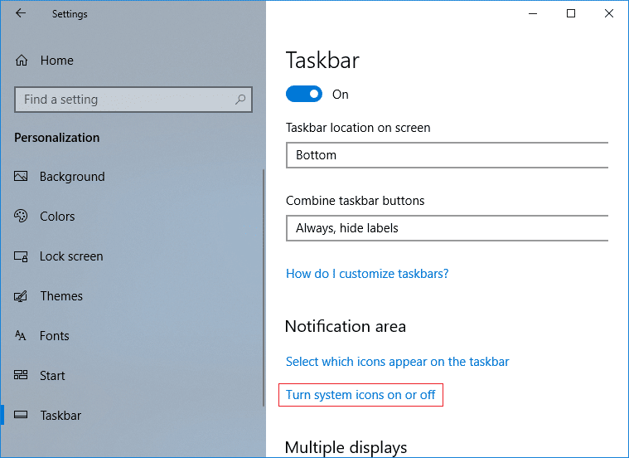The image size is (629, 458).
Task: Click the back arrow icon
Action: (21, 13)
